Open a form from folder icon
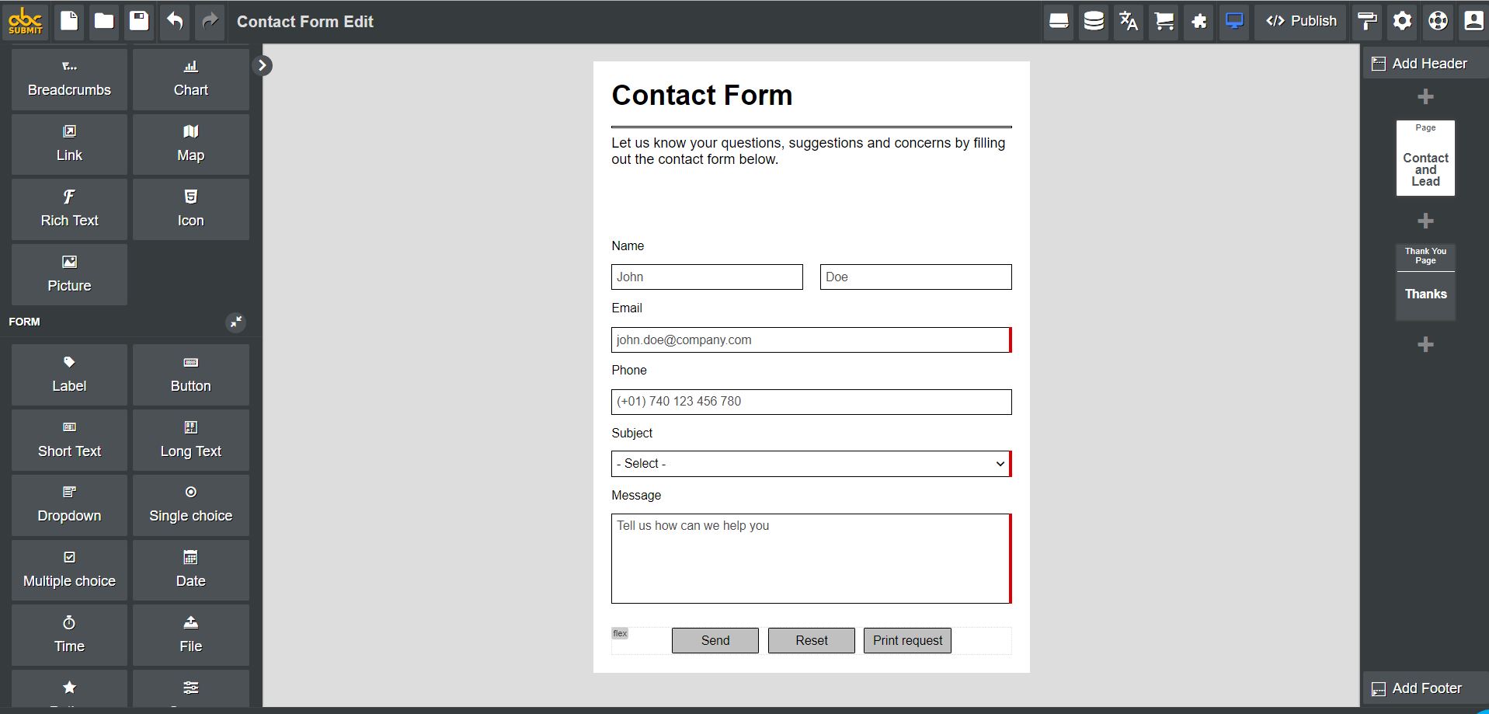This screenshot has width=1489, height=714. pos(104,21)
